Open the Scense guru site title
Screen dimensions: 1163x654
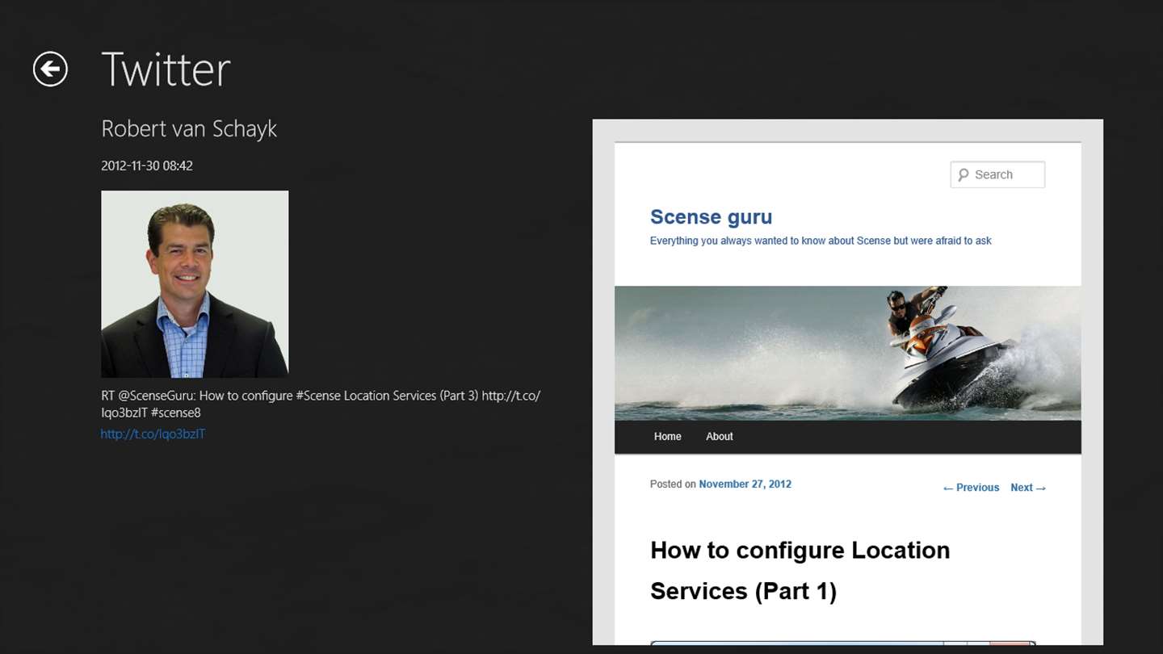[711, 216]
